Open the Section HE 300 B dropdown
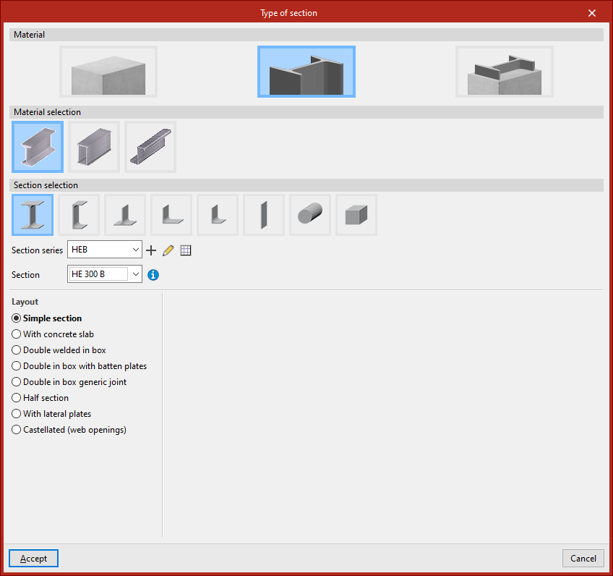Screen dimensions: 613x576 [x=135, y=274]
